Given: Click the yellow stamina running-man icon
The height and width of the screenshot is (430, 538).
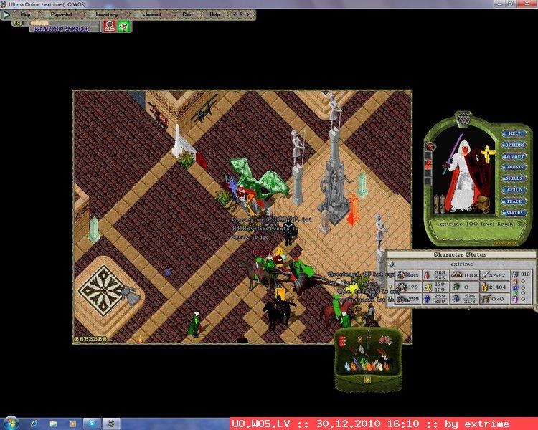Looking at the screenshot, I should (x=428, y=287).
